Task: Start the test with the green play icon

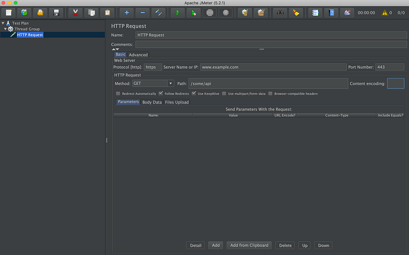Action: pyautogui.click(x=177, y=12)
